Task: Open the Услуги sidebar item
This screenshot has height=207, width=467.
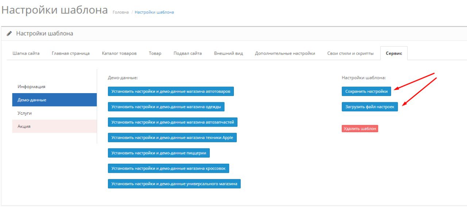Action: click(x=54, y=113)
